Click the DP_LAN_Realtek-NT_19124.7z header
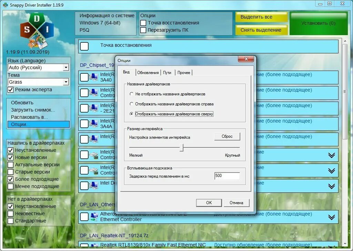This screenshot has width=353, height=251. tap(114, 236)
